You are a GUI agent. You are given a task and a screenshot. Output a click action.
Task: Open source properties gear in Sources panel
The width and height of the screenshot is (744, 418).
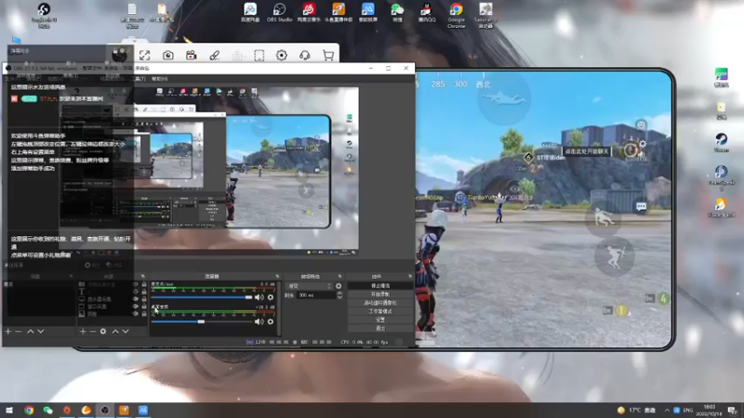pyautogui.click(x=103, y=332)
